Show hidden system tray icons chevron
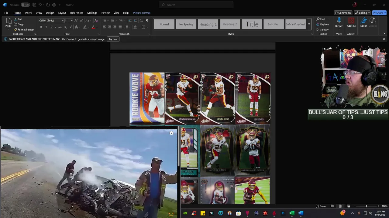The image size is (389, 218). [353, 213]
